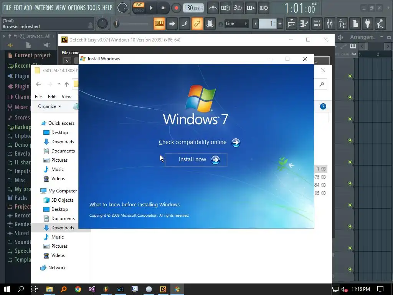
Task: Expand Current project in FL browser
Action: pos(29,55)
